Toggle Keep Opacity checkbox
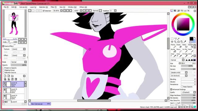This screenshot has width=198, height=111. coord(182,87)
